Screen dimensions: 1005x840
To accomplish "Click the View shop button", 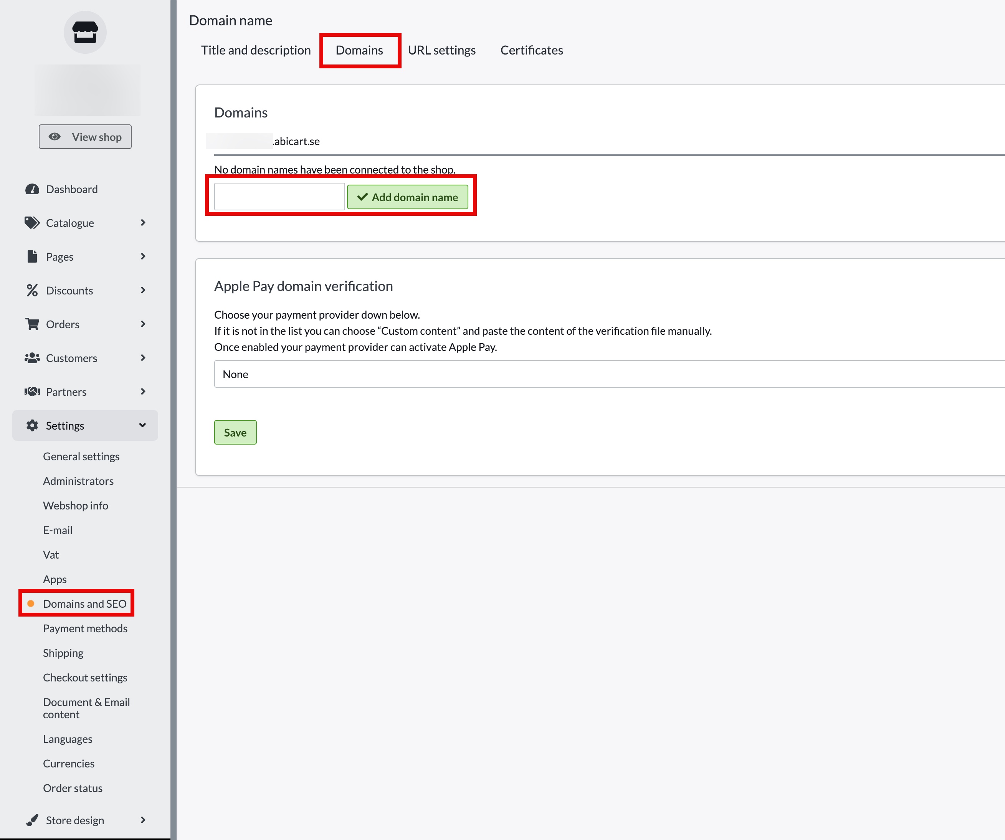I will 85,137.
